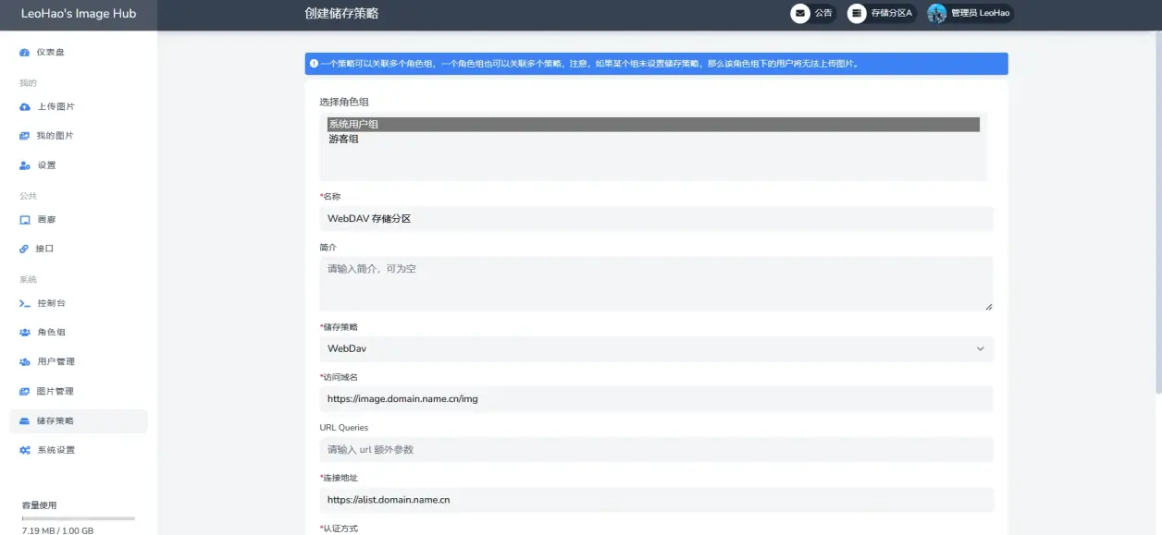Click the 名称 field containing WebDAV 存储分区
1162x535 pixels.
click(x=656, y=219)
